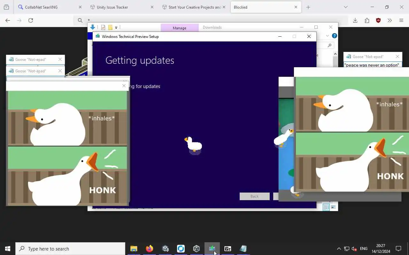Open Firefox hamburger application menu

click(x=401, y=20)
